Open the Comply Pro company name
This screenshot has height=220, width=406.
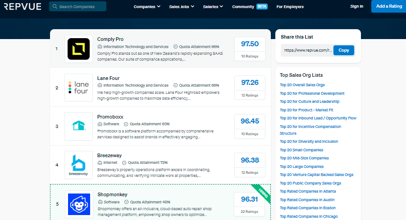click(x=110, y=39)
